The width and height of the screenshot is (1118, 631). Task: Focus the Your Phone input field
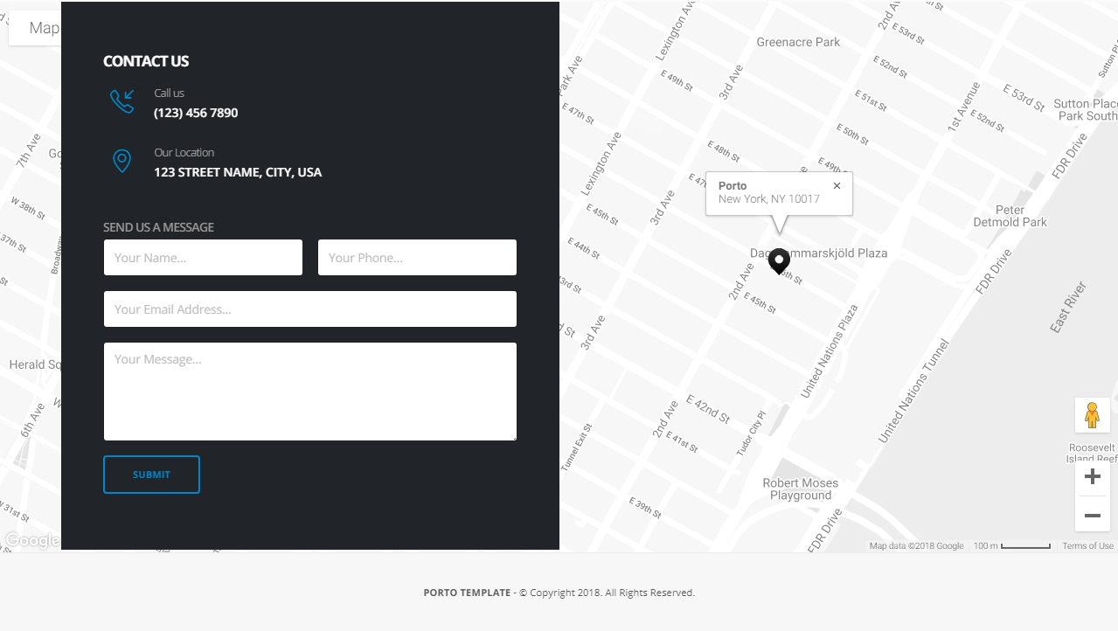point(417,258)
